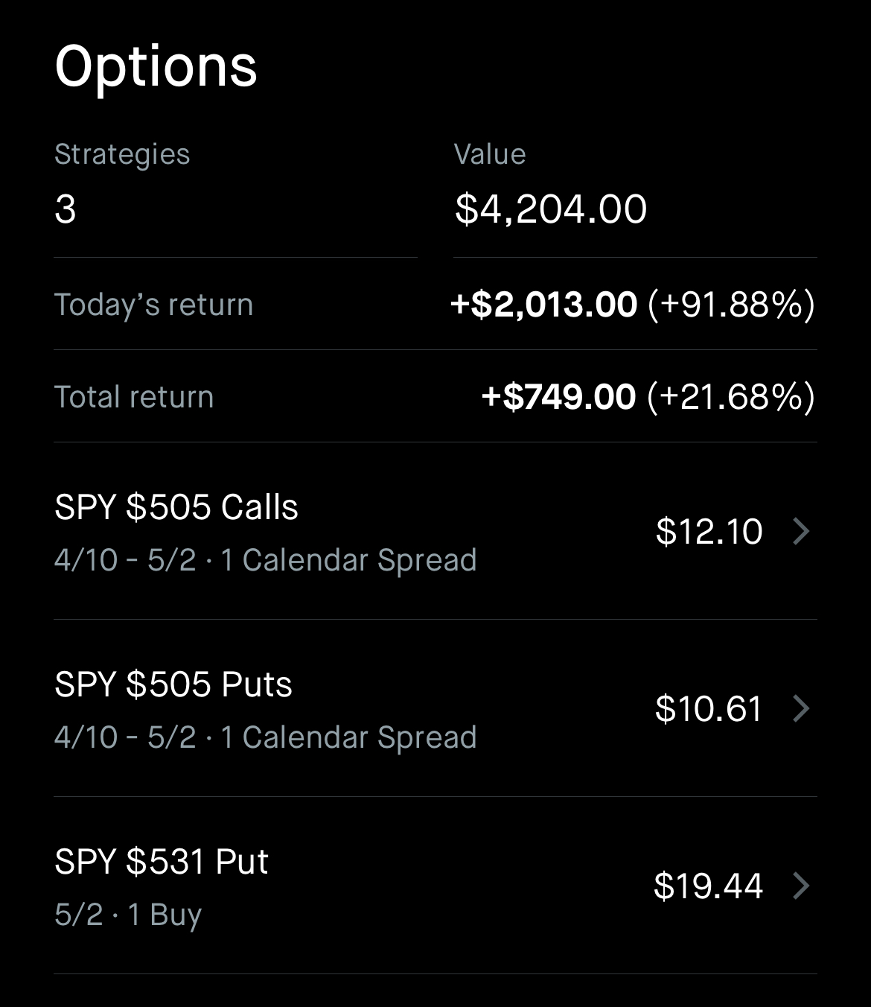Open the SPY $505 Puts position
871x1007 pixels.
coord(173,684)
